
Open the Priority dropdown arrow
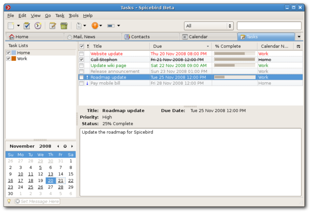pos(101,26)
